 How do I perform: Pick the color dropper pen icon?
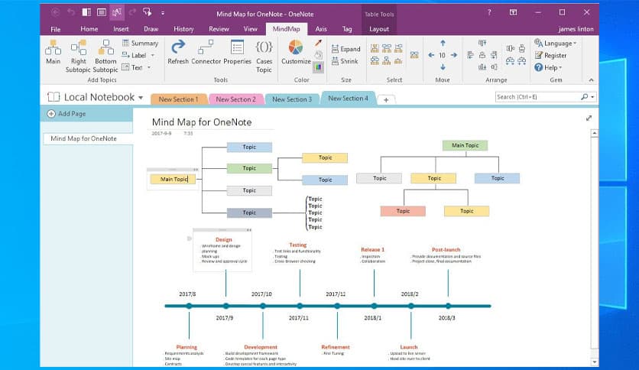pos(318,43)
